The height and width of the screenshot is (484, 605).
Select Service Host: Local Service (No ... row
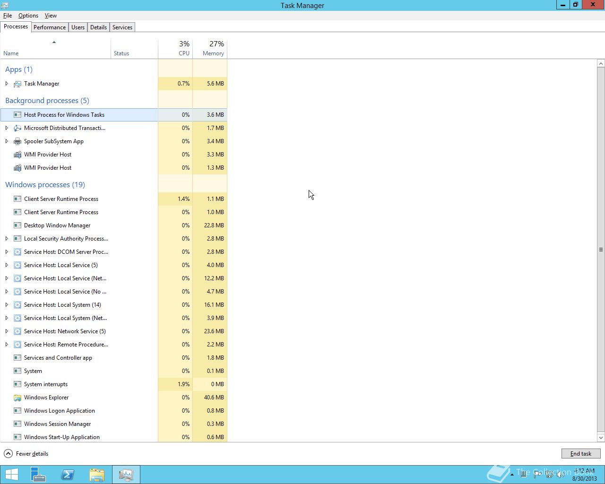coord(114,292)
